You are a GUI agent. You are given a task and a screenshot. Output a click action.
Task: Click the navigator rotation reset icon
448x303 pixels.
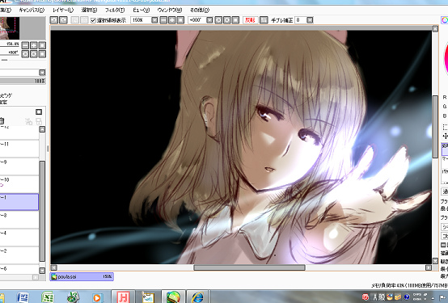[x=42, y=53]
